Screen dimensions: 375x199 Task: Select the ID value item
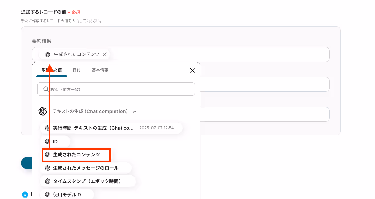tap(55, 142)
